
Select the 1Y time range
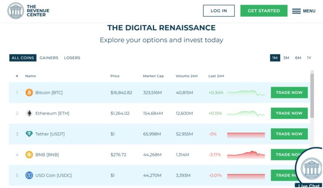click(309, 58)
